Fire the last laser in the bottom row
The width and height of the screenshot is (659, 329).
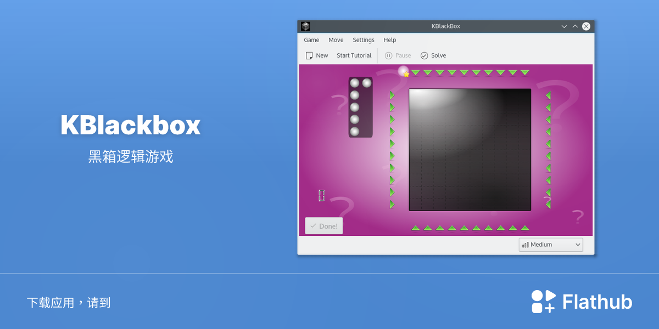tap(525, 228)
